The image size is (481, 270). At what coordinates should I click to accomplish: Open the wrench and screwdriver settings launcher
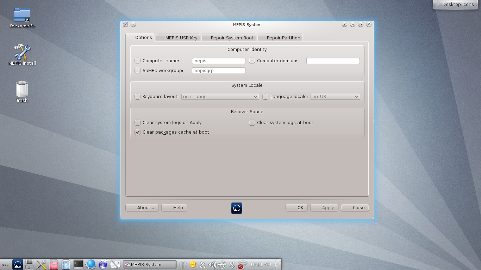pos(42,264)
